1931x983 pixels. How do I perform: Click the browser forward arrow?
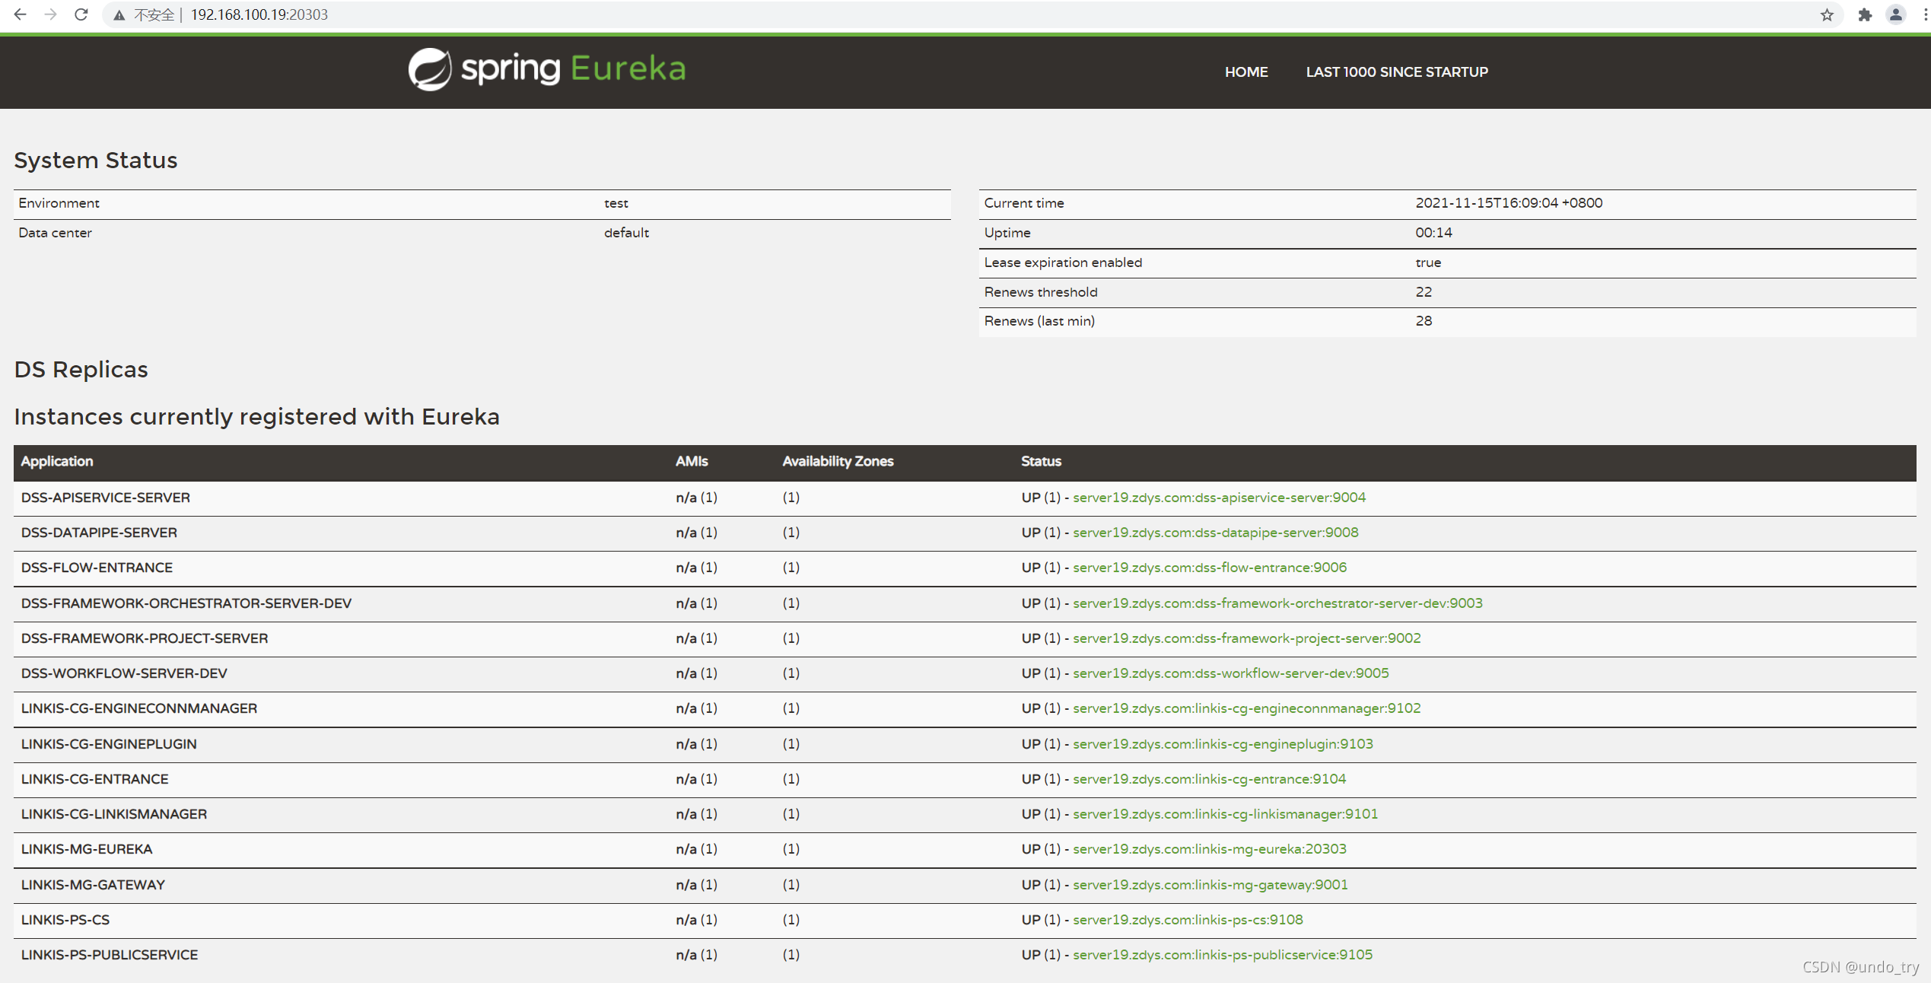point(50,14)
